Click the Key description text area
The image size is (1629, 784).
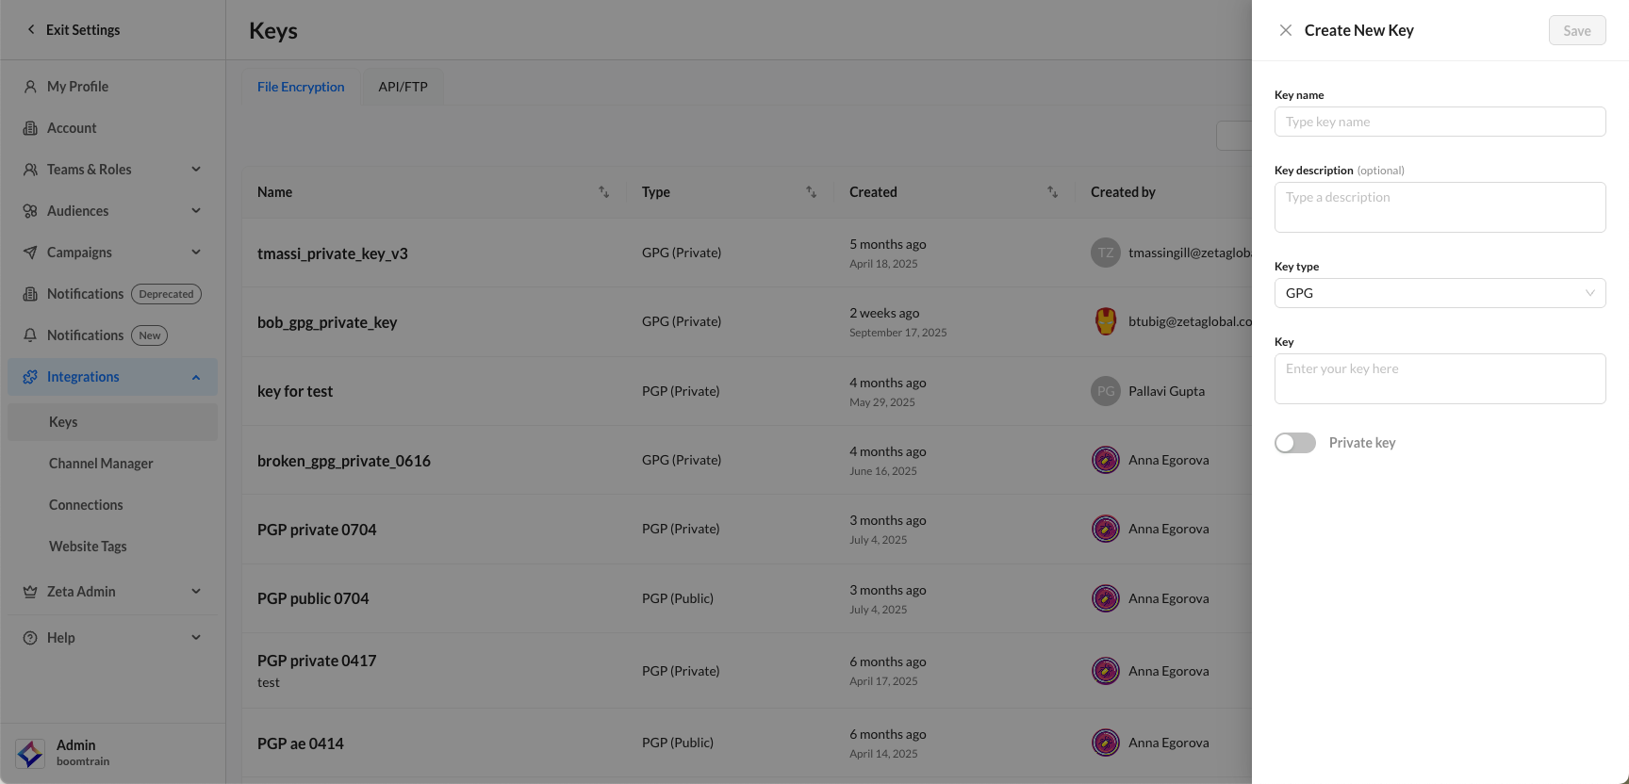[x=1440, y=207]
